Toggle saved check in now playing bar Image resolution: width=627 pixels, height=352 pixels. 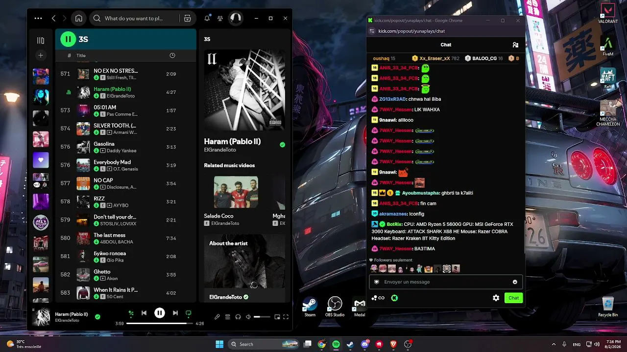pos(97,317)
